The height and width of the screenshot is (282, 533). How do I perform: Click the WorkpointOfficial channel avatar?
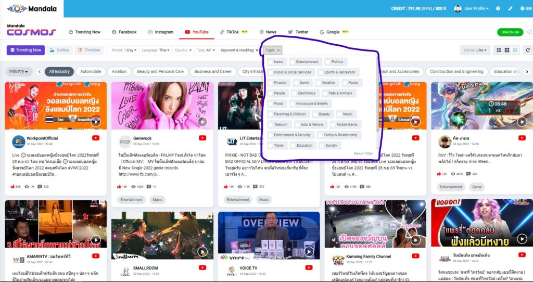pos(19,142)
